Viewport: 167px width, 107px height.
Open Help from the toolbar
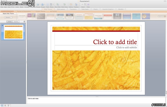pos(88,5)
